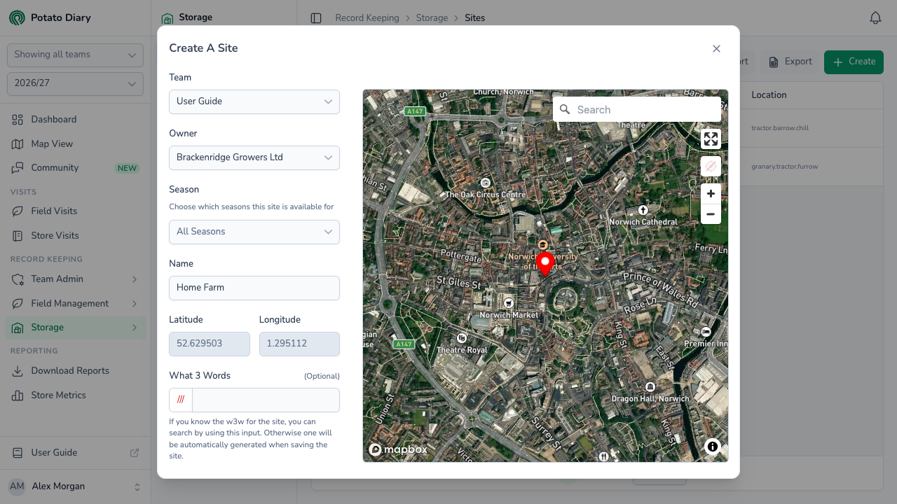Expand the Field Management submenu

(x=75, y=303)
